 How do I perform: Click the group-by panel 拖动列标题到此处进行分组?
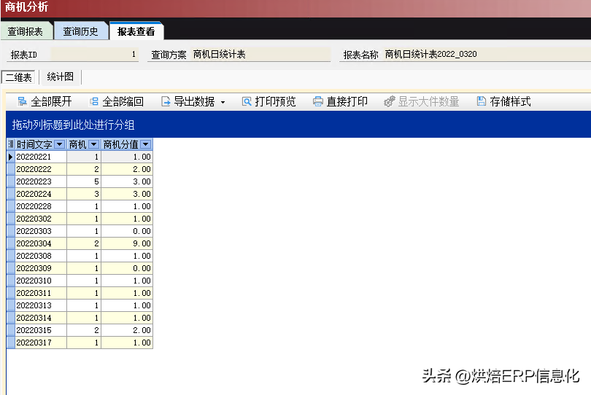point(298,125)
